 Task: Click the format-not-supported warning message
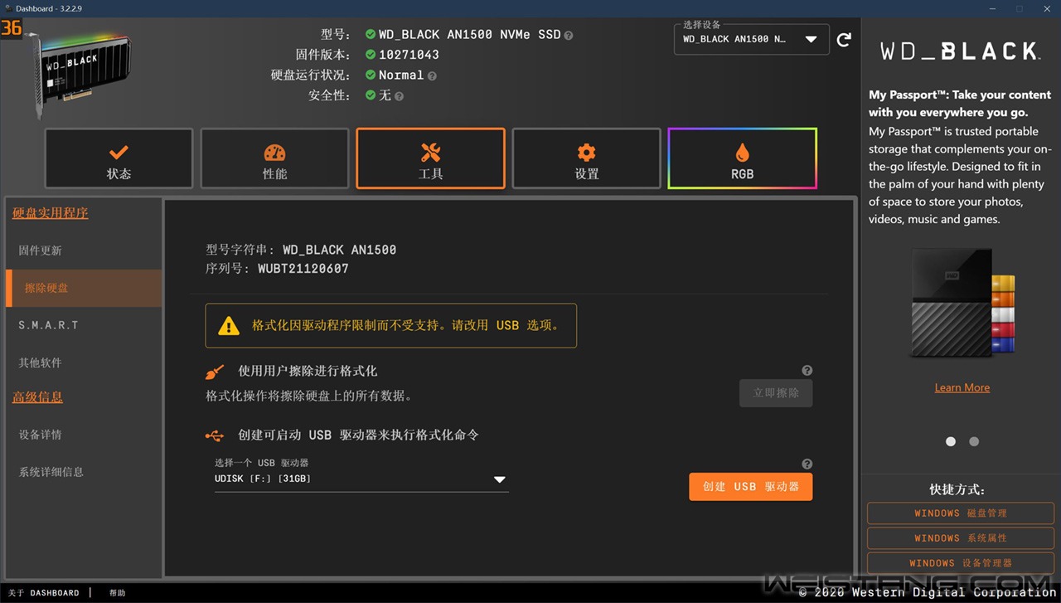pos(390,326)
